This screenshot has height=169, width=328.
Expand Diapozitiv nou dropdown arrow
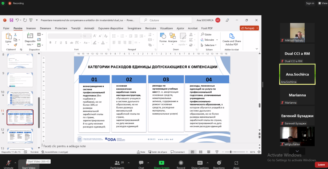(x=33, y=45)
